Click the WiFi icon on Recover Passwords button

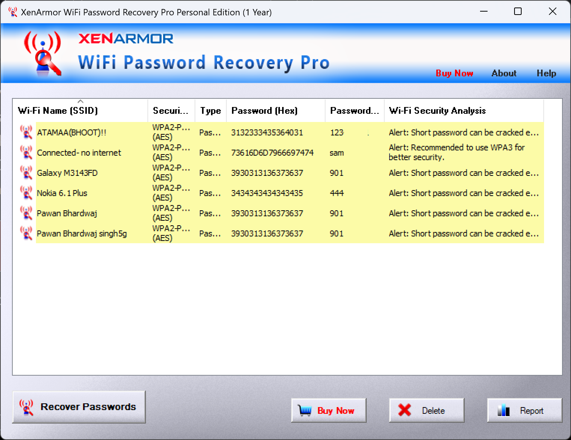(26, 407)
